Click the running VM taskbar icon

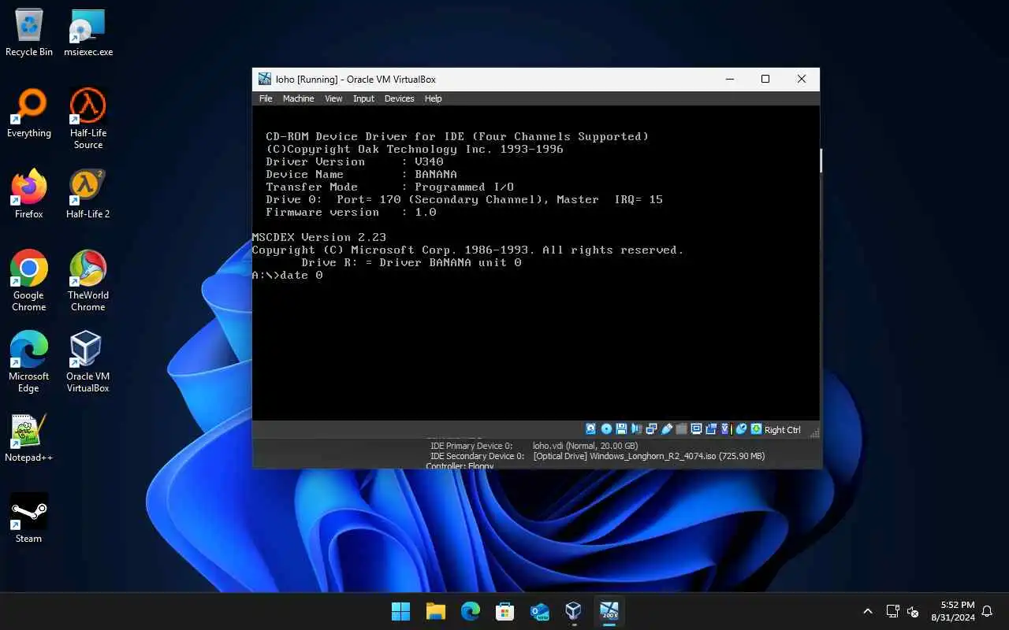pos(609,611)
